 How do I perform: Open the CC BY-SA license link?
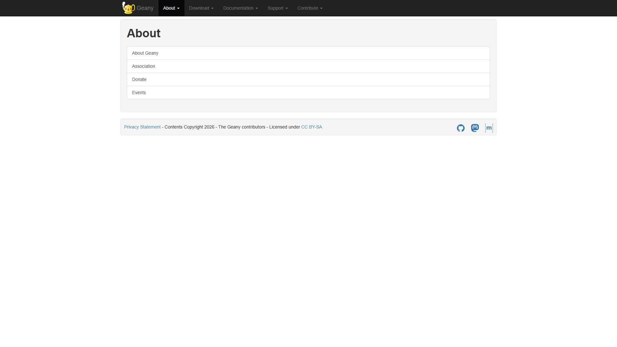pos(311,127)
